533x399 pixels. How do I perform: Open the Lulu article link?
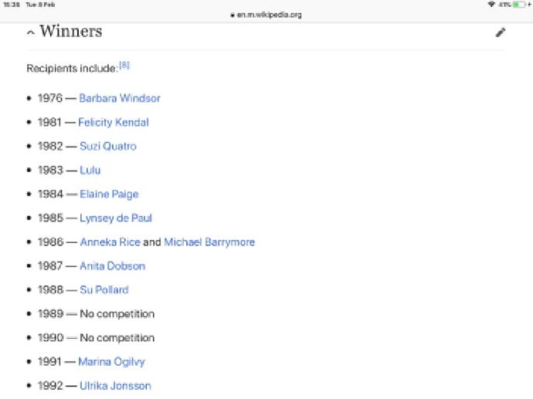[90, 170]
